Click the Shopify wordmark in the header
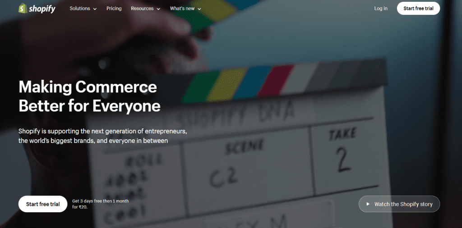 (x=42, y=9)
